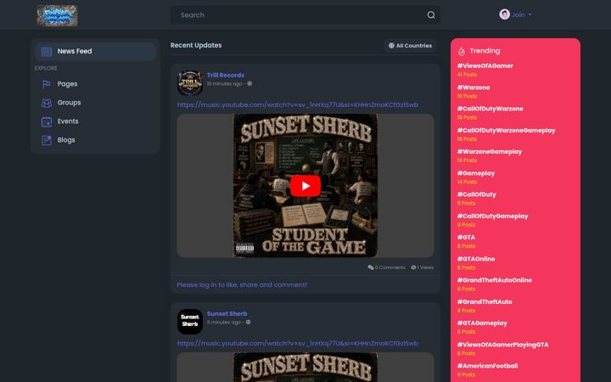Click the Blogs icon in sidebar
This screenshot has height=382, width=611.
(47, 140)
